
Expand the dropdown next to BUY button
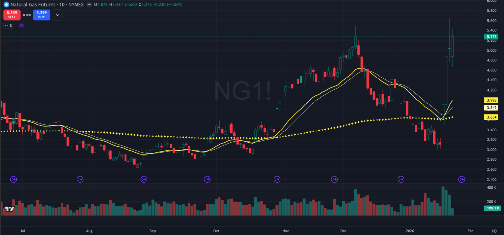[x=58, y=15]
